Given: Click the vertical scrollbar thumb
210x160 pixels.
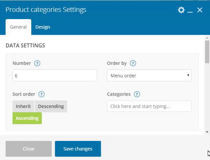Looking at the screenshot, I should coord(207,51).
